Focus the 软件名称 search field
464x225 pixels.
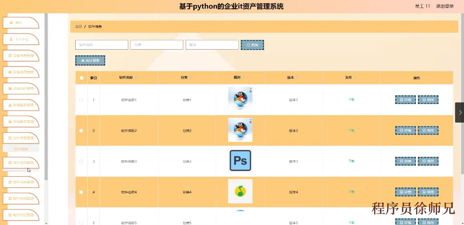click(x=102, y=45)
